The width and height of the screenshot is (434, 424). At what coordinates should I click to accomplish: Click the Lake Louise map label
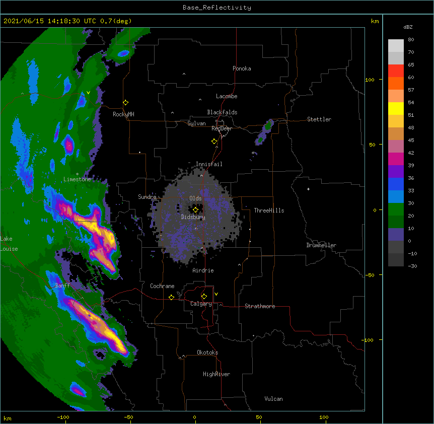click(x=8, y=244)
